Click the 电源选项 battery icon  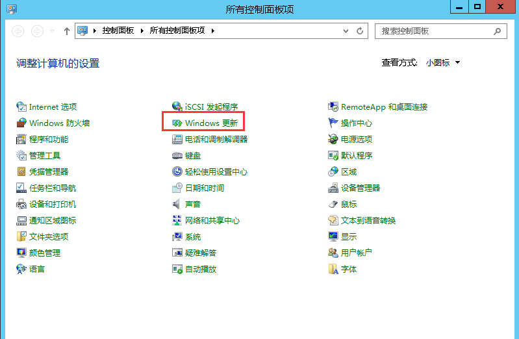(x=333, y=140)
